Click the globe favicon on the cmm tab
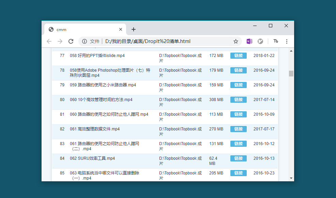 click(51, 29)
